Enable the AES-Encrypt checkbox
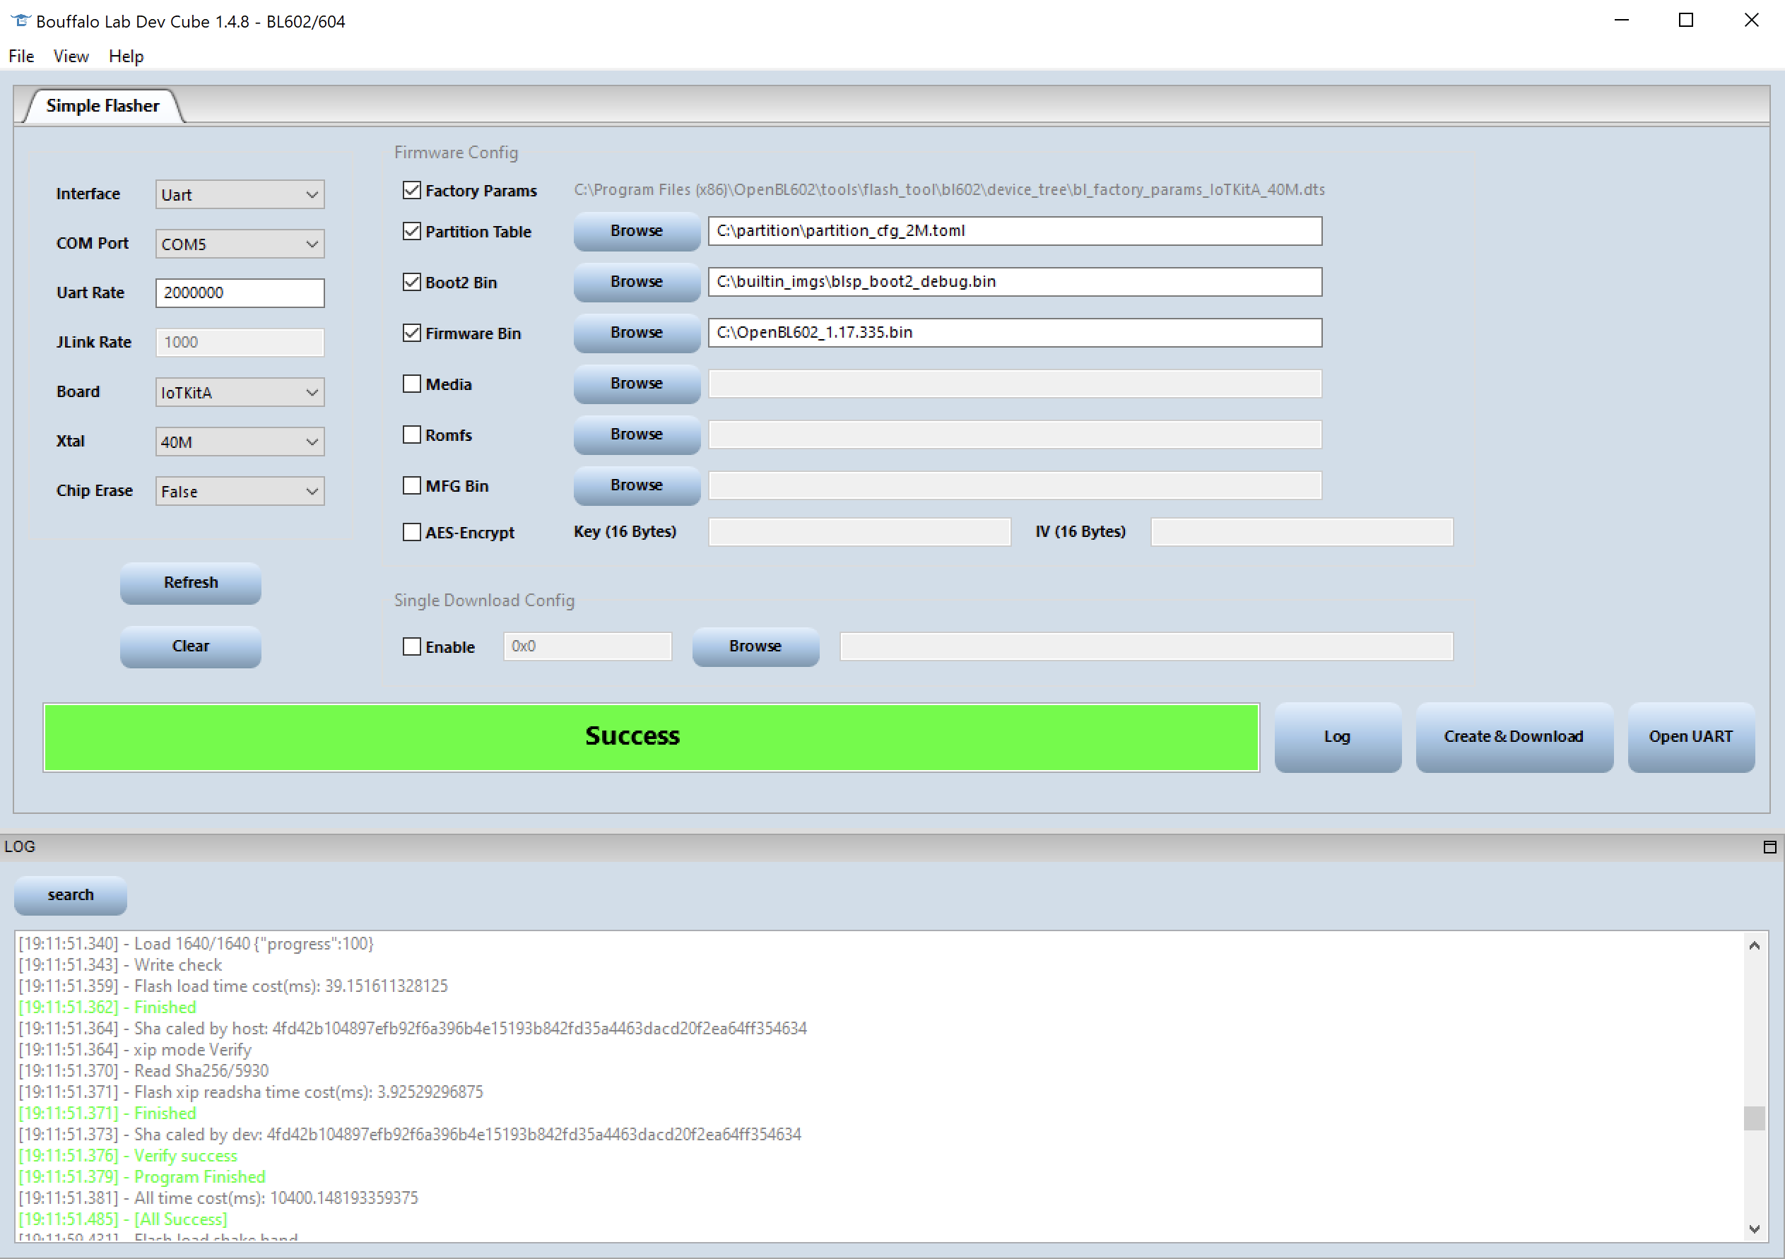The height and width of the screenshot is (1259, 1785). (x=412, y=533)
